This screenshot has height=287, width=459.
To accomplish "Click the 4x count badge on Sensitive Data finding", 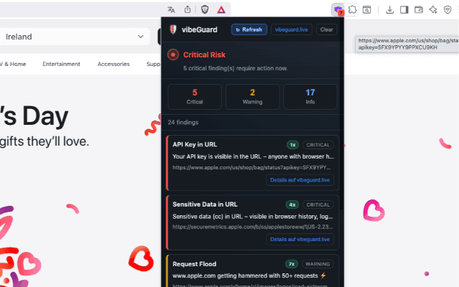I will click(292, 204).
